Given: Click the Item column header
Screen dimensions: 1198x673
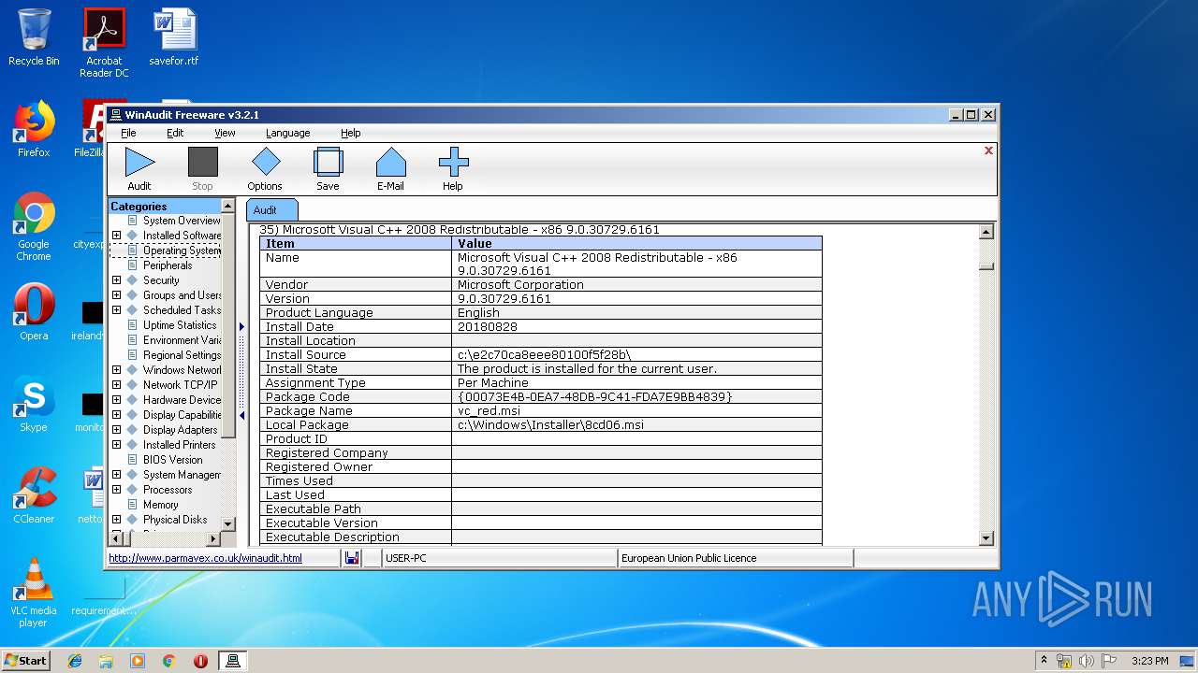Looking at the screenshot, I should click(356, 243).
